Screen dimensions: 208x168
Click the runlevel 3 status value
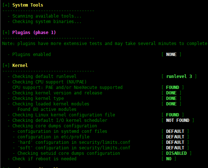[x=179, y=76]
